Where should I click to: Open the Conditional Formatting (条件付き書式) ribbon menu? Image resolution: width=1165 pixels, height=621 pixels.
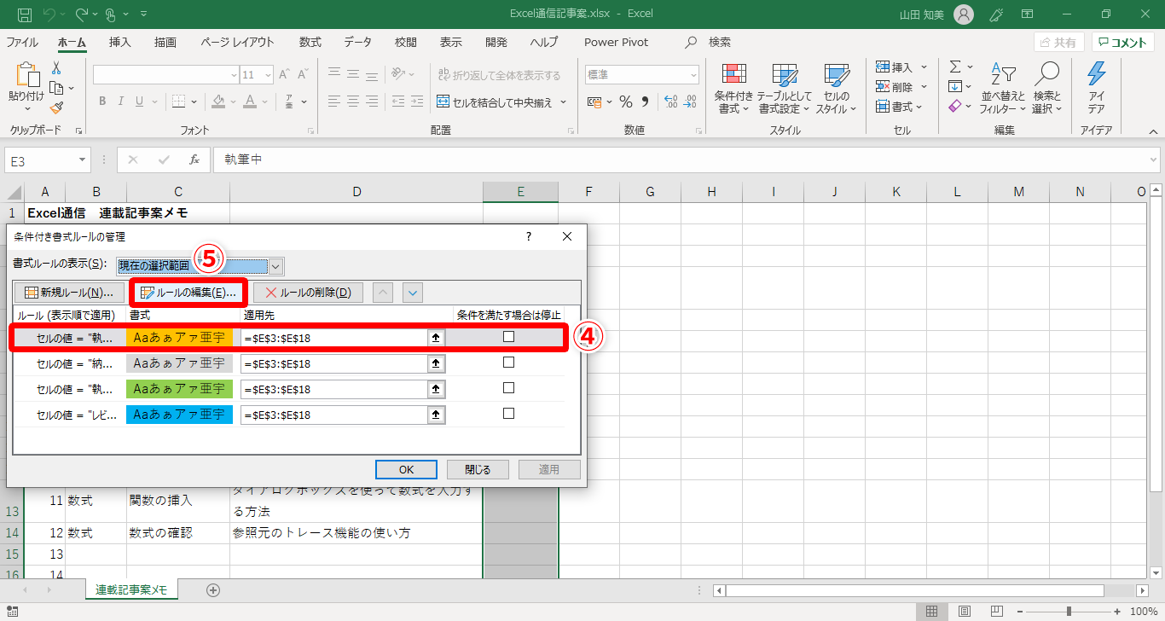tap(733, 89)
